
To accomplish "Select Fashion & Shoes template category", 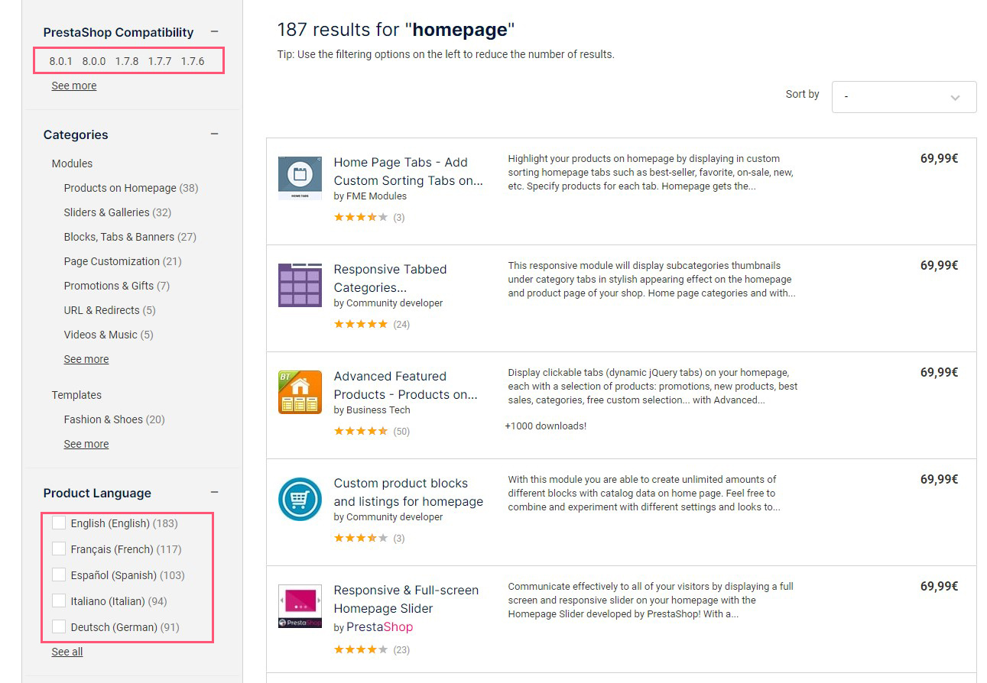I will (x=115, y=419).
